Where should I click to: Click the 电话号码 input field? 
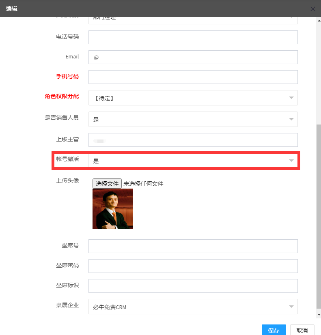pos(193,37)
